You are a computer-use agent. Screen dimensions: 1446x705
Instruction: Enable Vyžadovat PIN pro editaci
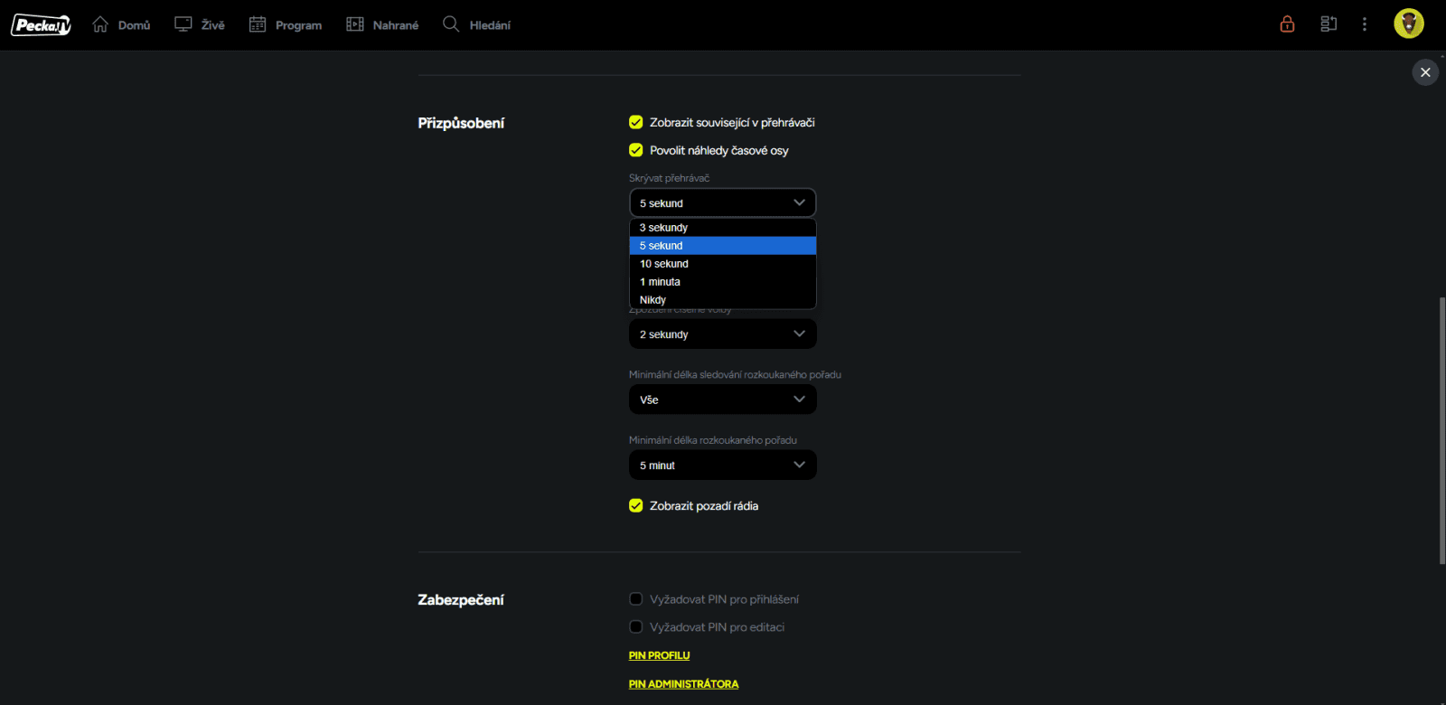click(x=636, y=627)
